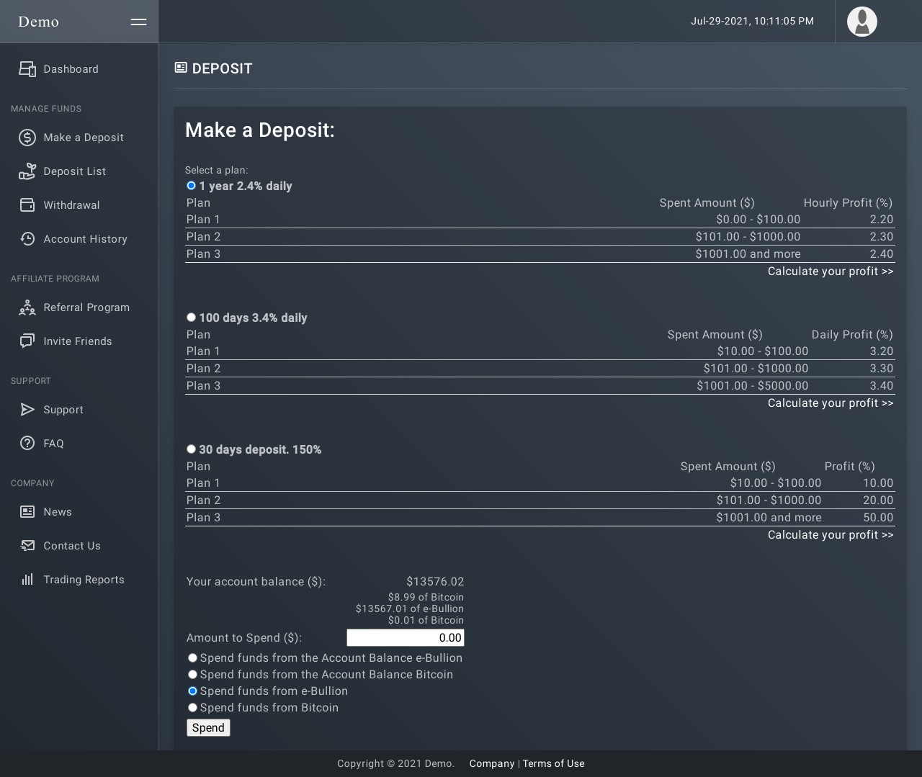This screenshot has width=922, height=777.
Task: Click the Account History clock icon
Action: [27, 239]
